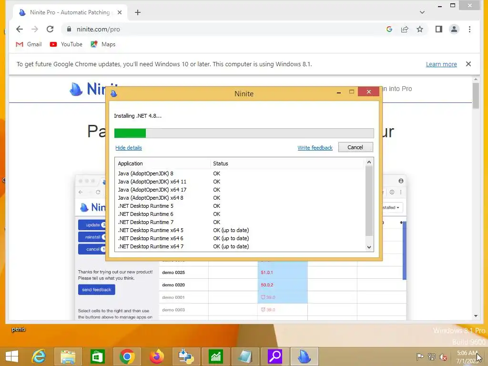Open Internet Explorer from taskbar
Screen dimensions: 488x366
pyautogui.click(x=39, y=356)
